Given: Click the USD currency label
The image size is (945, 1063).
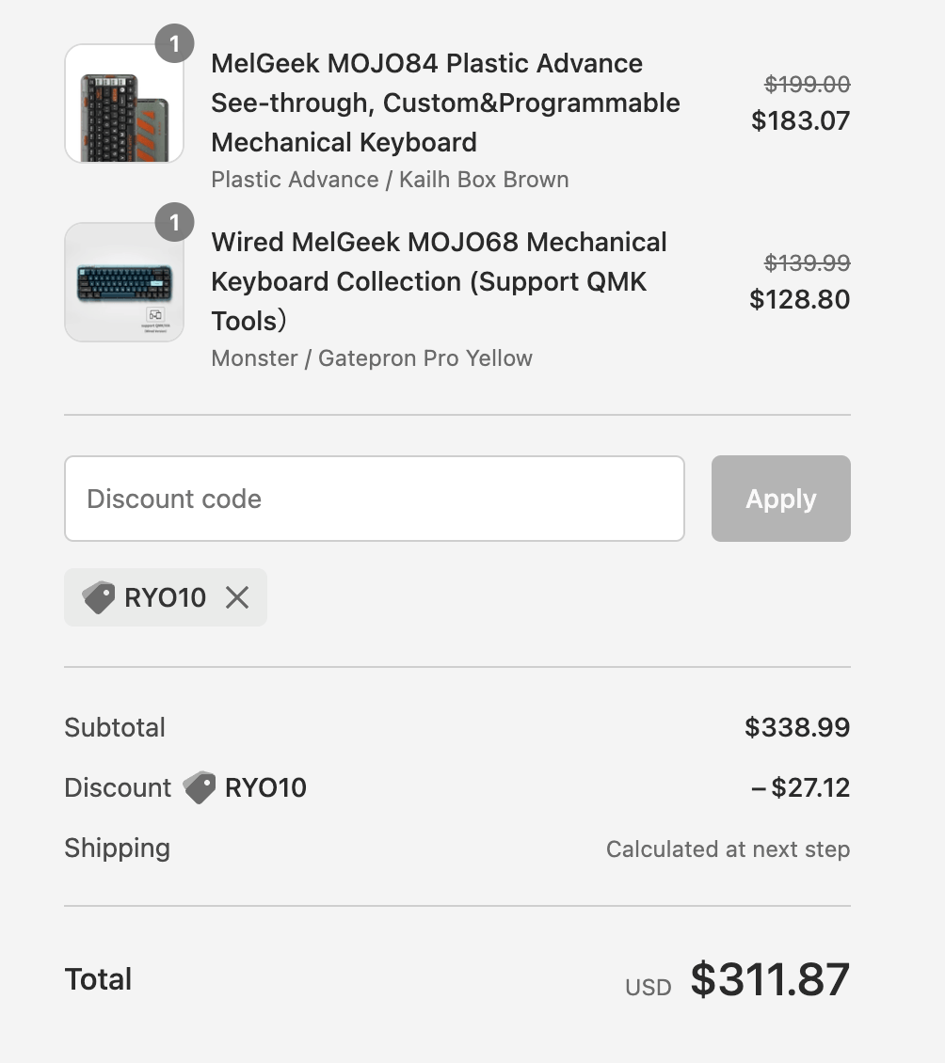Looking at the screenshot, I should (x=649, y=988).
